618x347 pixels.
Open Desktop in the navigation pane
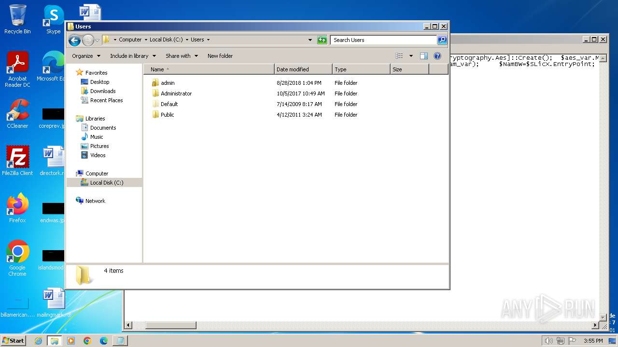(99, 82)
